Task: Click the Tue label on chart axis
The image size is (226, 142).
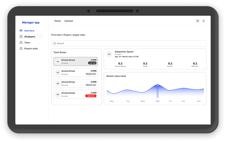Action: click(128, 101)
